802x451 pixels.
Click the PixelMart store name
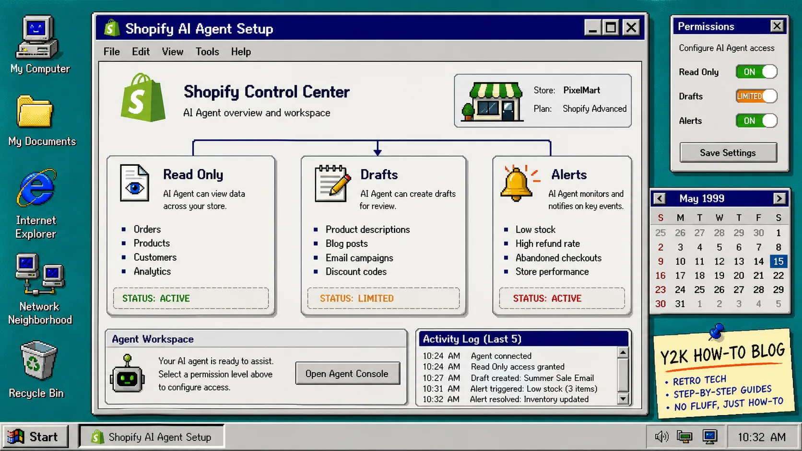pos(581,90)
